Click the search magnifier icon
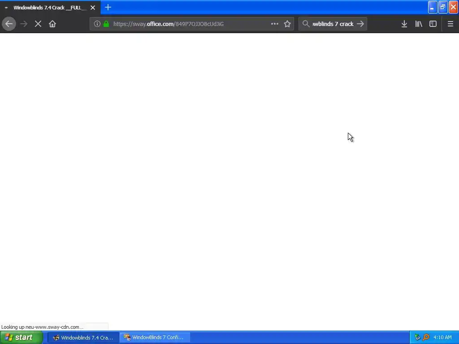 pyautogui.click(x=306, y=24)
